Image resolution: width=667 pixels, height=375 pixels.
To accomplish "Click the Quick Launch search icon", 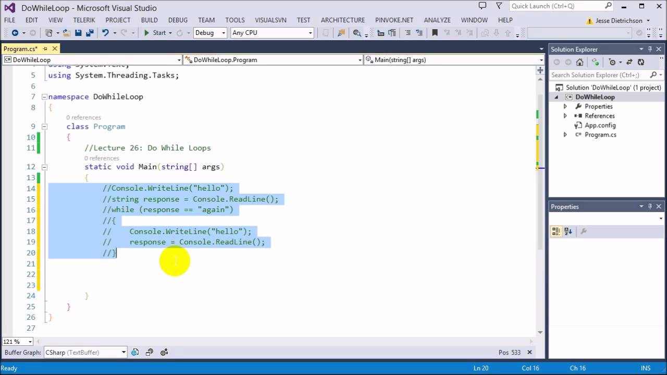I will pyautogui.click(x=609, y=6).
